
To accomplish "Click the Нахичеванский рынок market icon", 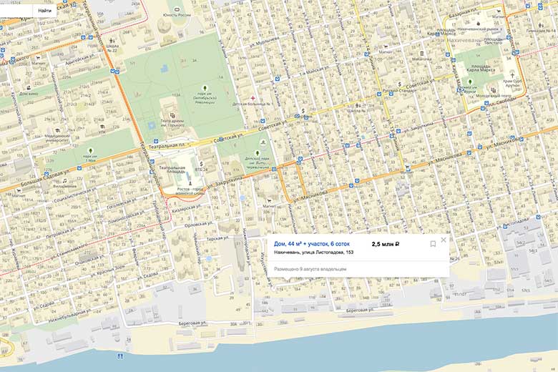I will tap(479, 24).
